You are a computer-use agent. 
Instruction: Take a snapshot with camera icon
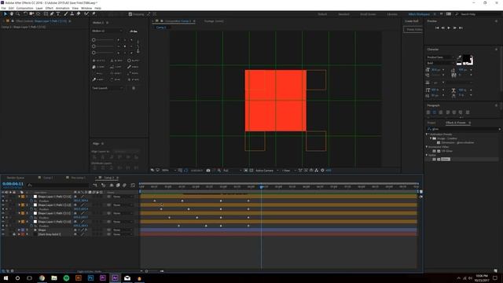(208, 171)
